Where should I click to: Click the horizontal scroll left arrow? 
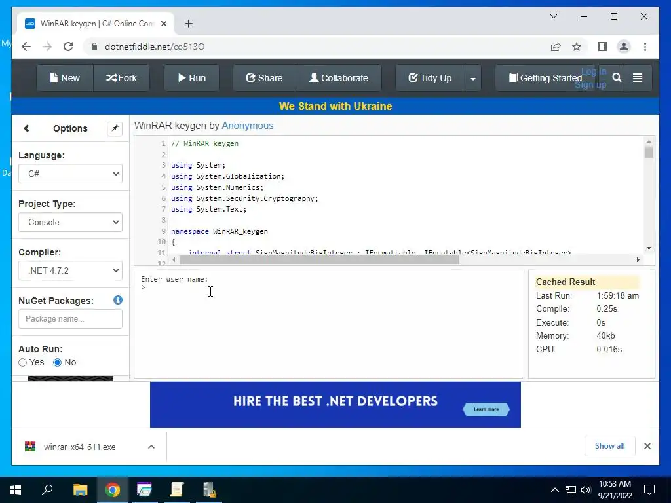click(174, 259)
